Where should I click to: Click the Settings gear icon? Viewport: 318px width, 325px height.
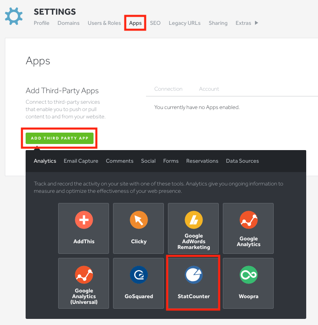coord(14,16)
